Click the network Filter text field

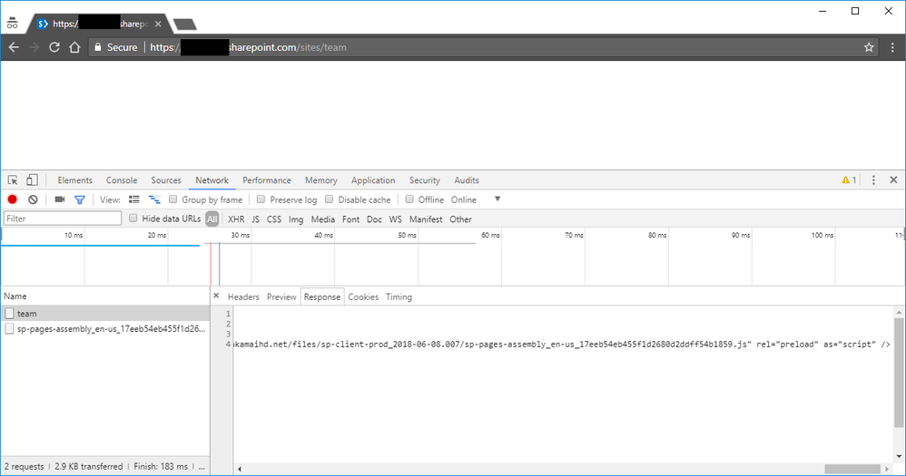pyautogui.click(x=63, y=219)
